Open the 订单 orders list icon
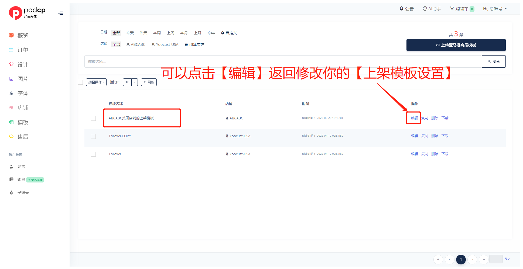The width and height of the screenshot is (523, 269). click(x=11, y=50)
